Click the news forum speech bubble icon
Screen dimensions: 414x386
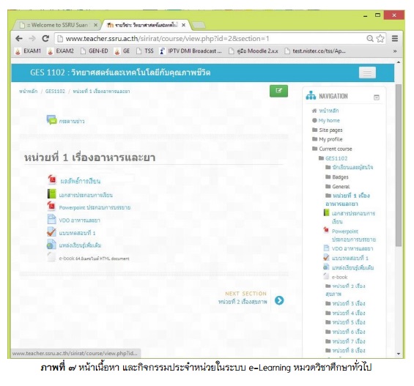tap(52, 120)
